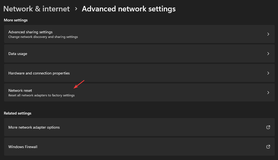Select the Network reset option

point(139,92)
